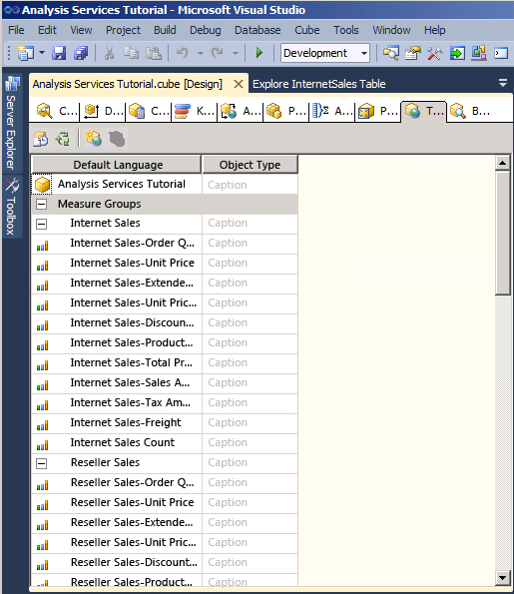This screenshot has height=594, width=514.
Task: Click the Save All toolbar icon
Action: (81, 53)
